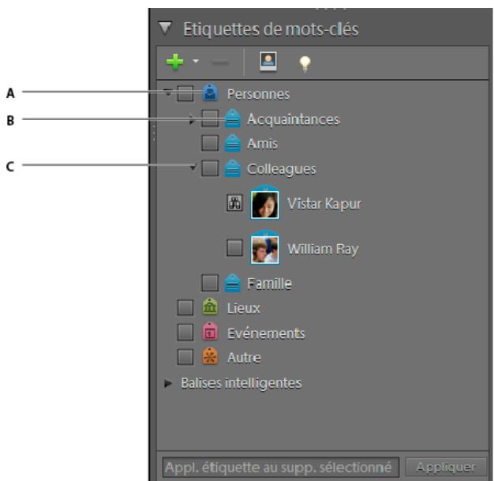The height and width of the screenshot is (481, 494).
Task: Toggle the binoculars box for Vistar Kapur
Action: 234,202
